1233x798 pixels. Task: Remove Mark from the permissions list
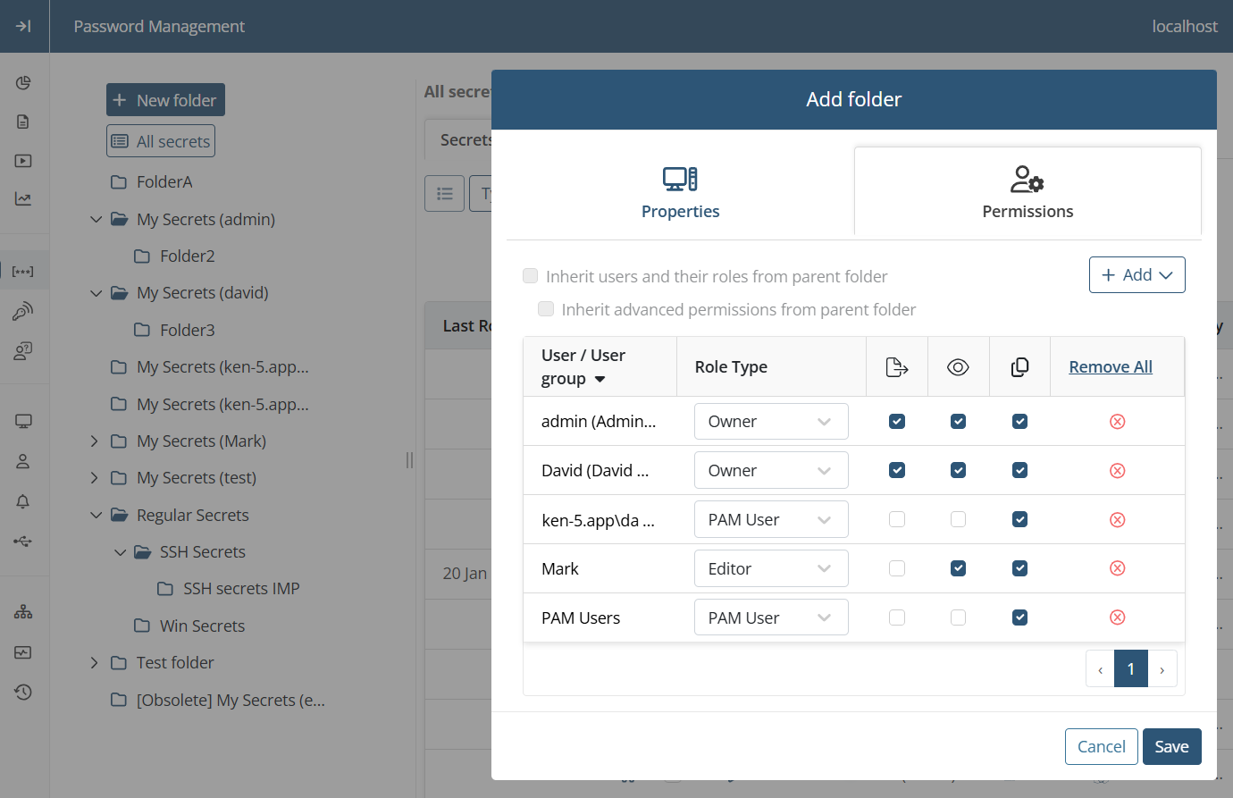1117,568
